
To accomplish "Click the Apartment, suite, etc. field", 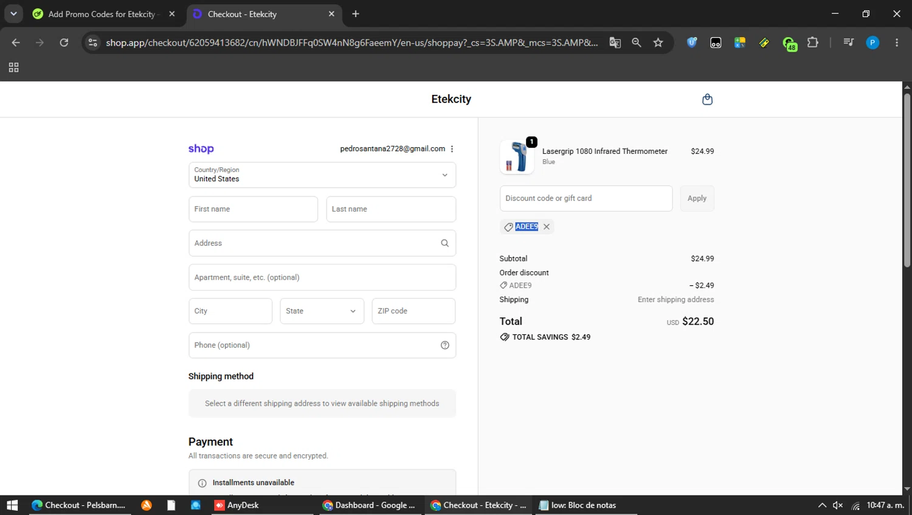I will coord(322,277).
